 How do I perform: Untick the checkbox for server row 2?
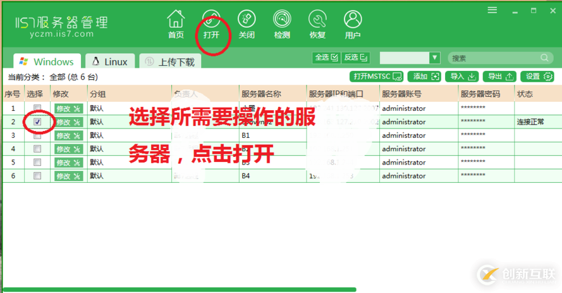pos(37,122)
